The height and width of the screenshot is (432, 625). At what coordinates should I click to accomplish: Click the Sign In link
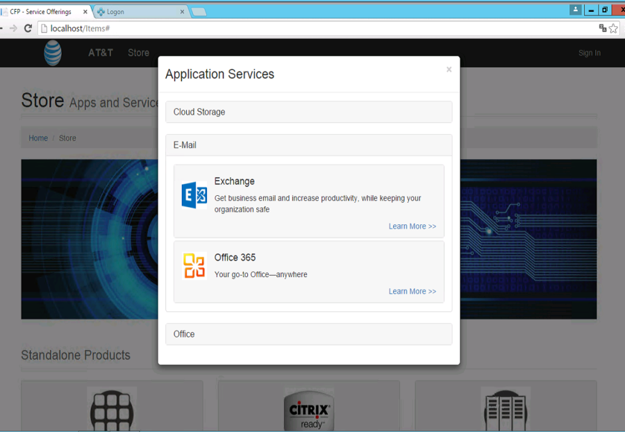tap(589, 53)
